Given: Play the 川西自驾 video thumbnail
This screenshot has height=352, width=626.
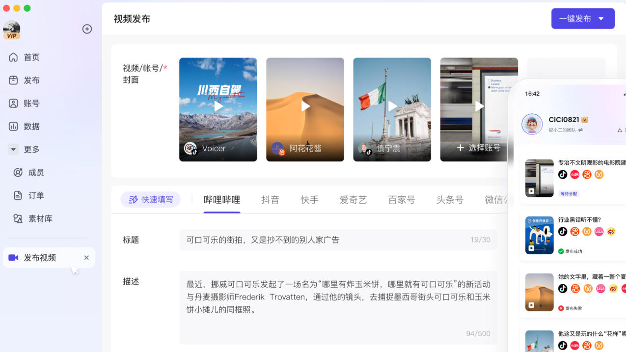Looking at the screenshot, I should [218, 106].
